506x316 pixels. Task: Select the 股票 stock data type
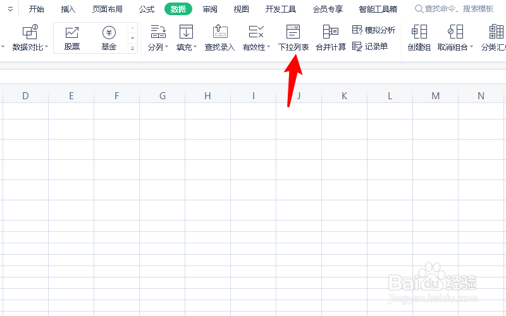tap(71, 38)
